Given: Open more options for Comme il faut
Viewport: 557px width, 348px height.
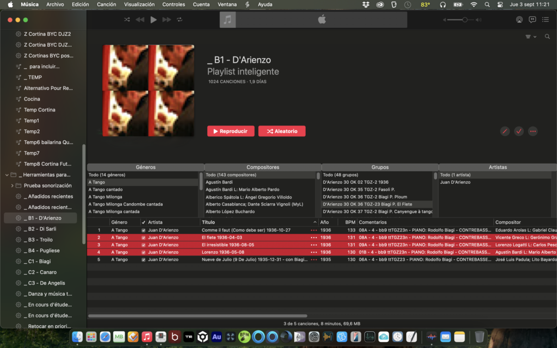Looking at the screenshot, I should tap(314, 230).
